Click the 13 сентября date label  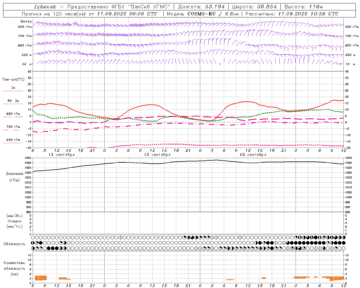(253, 155)
